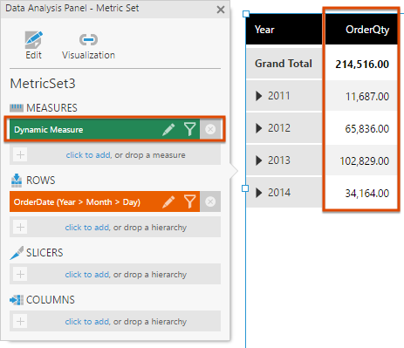Click plus icon under Columns section
This screenshot has width=404, height=348.
pos(20,321)
